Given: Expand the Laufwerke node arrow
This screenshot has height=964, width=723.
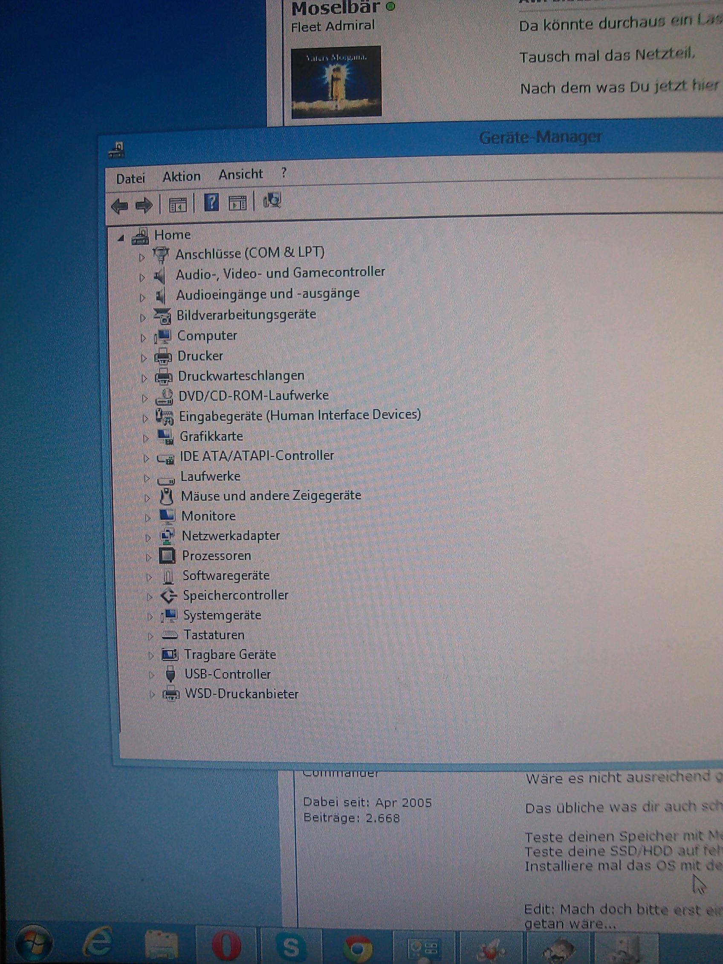Looking at the screenshot, I should coord(147,478).
